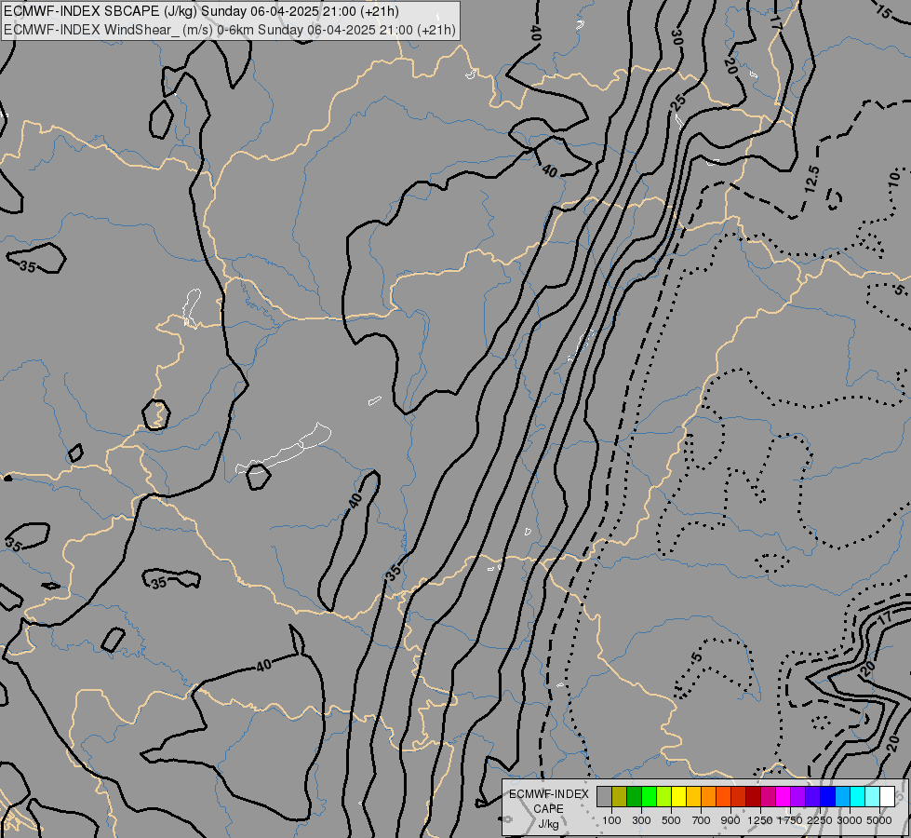Select the pure blue legend swatch
This screenshot has width=911, height=838.
pos(827,796)
